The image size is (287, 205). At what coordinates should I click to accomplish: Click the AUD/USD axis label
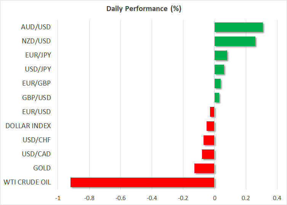pos(36,27)
